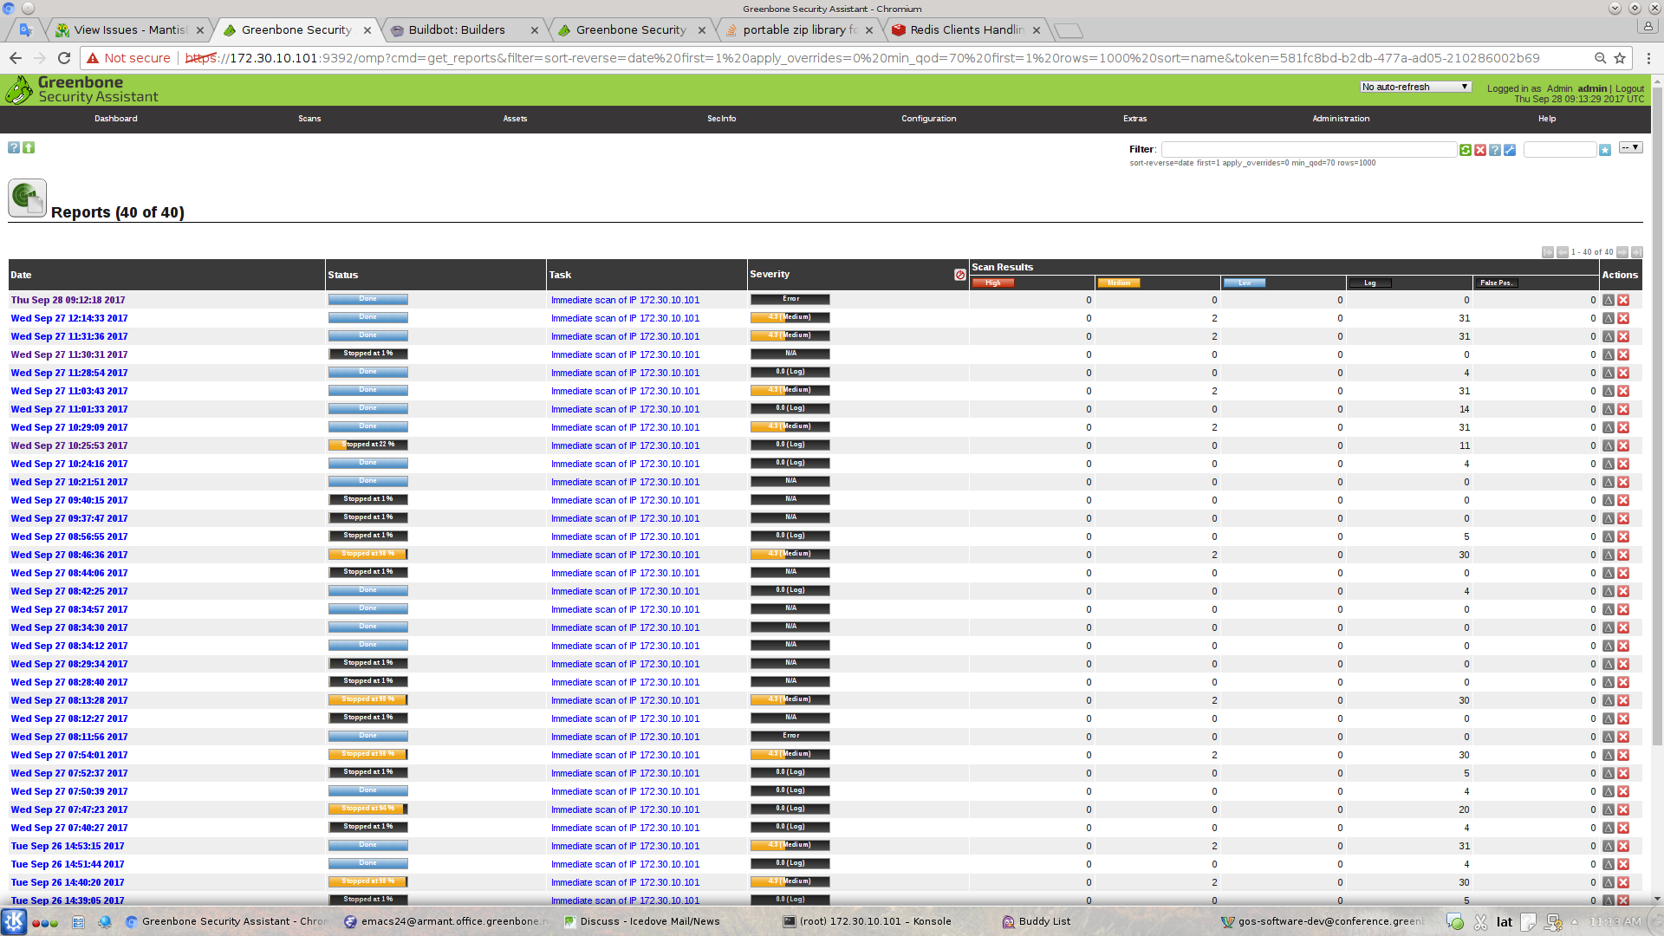This screenshot has height=936, width=1664.
Task: Open the SecInfo menu
Action: coord(721,119)
